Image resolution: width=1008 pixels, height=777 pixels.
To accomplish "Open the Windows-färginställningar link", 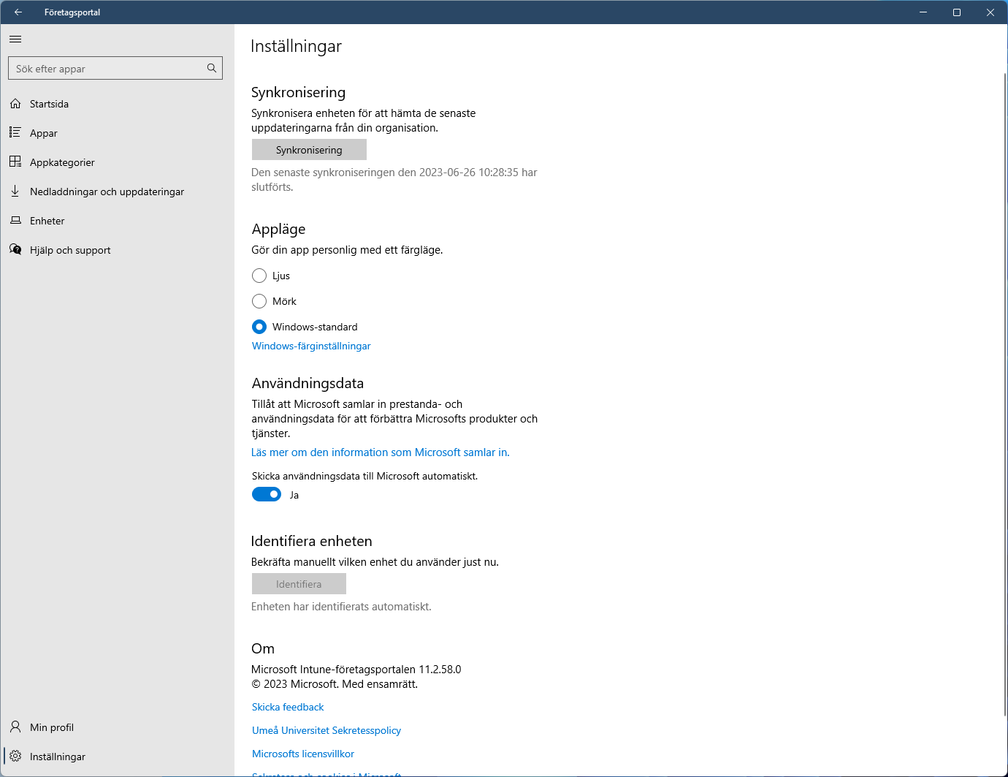I will coord(311,346).
